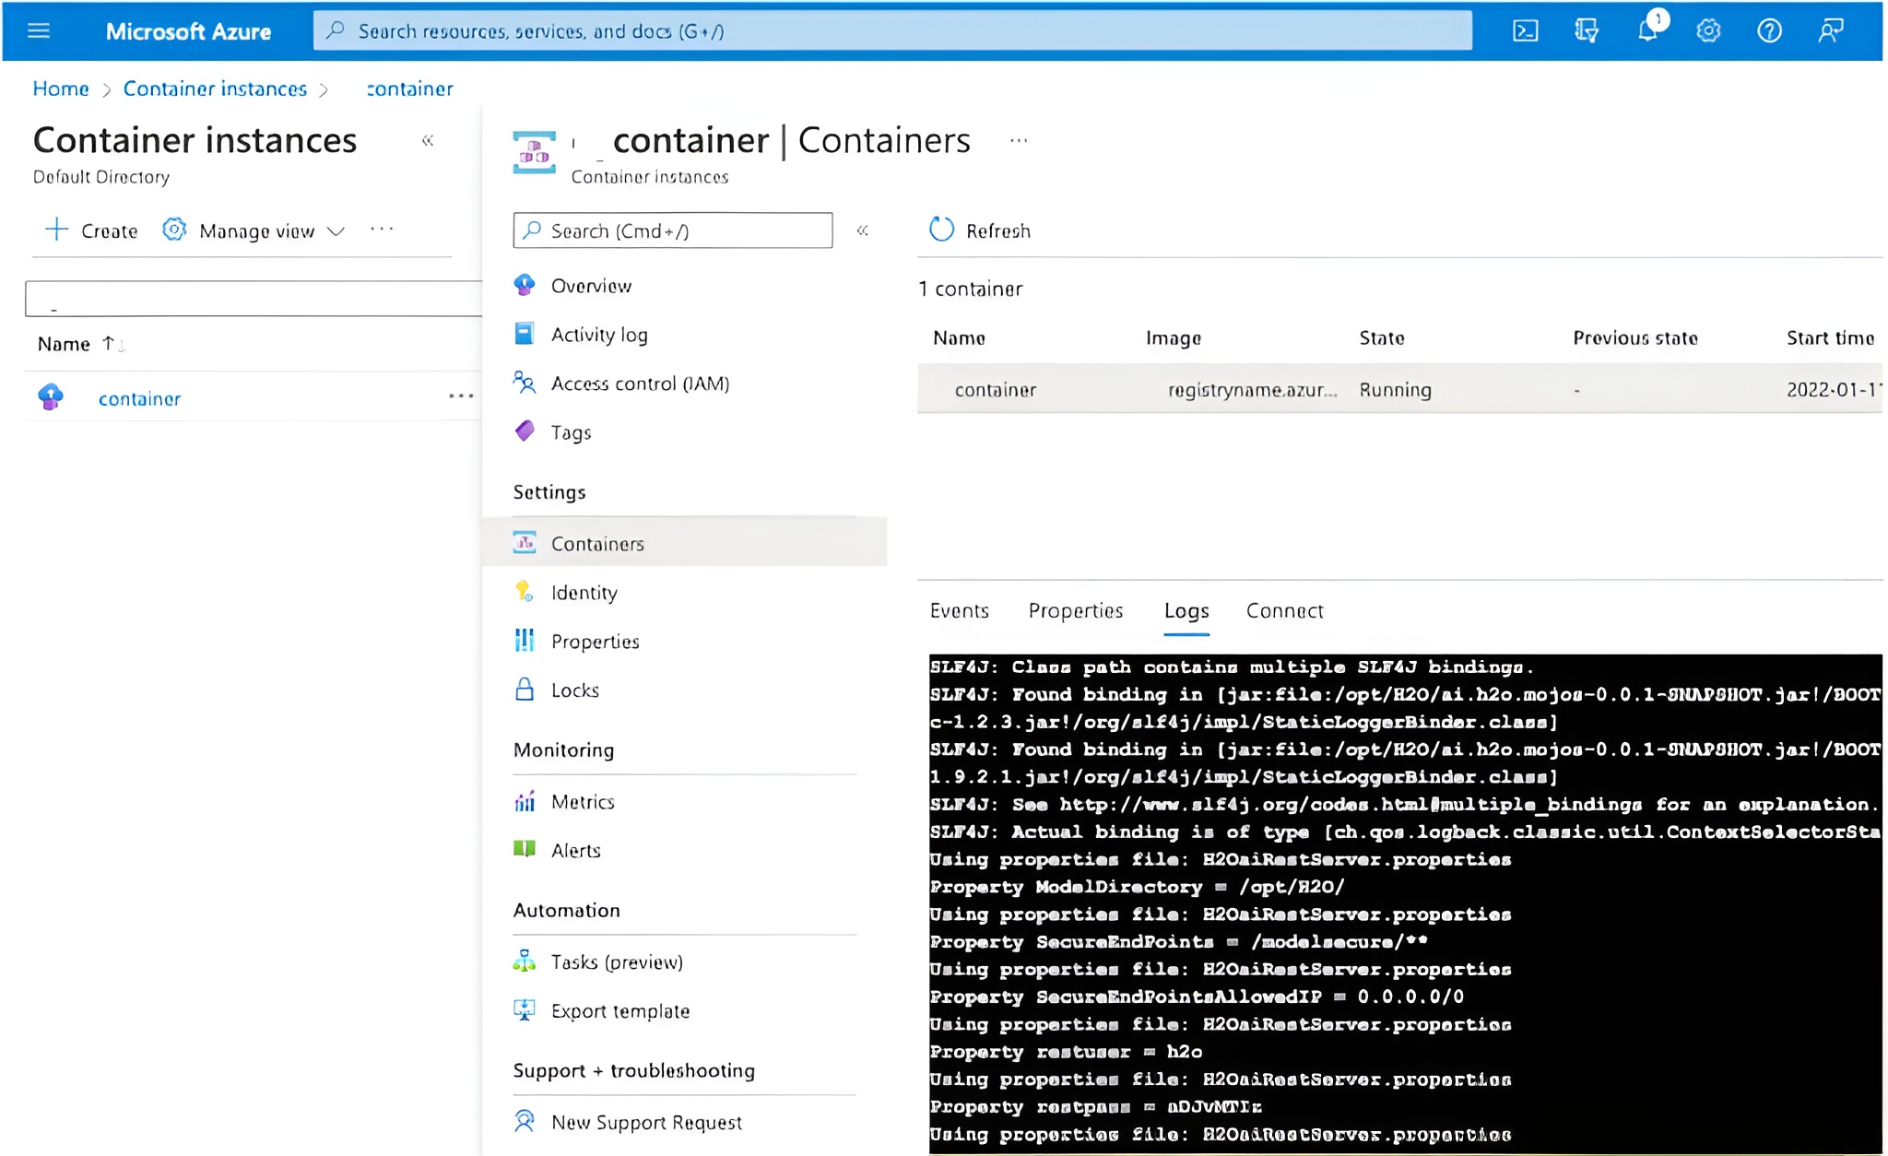
Task: Open the hamburger portal menu
Action: [39, 31]
